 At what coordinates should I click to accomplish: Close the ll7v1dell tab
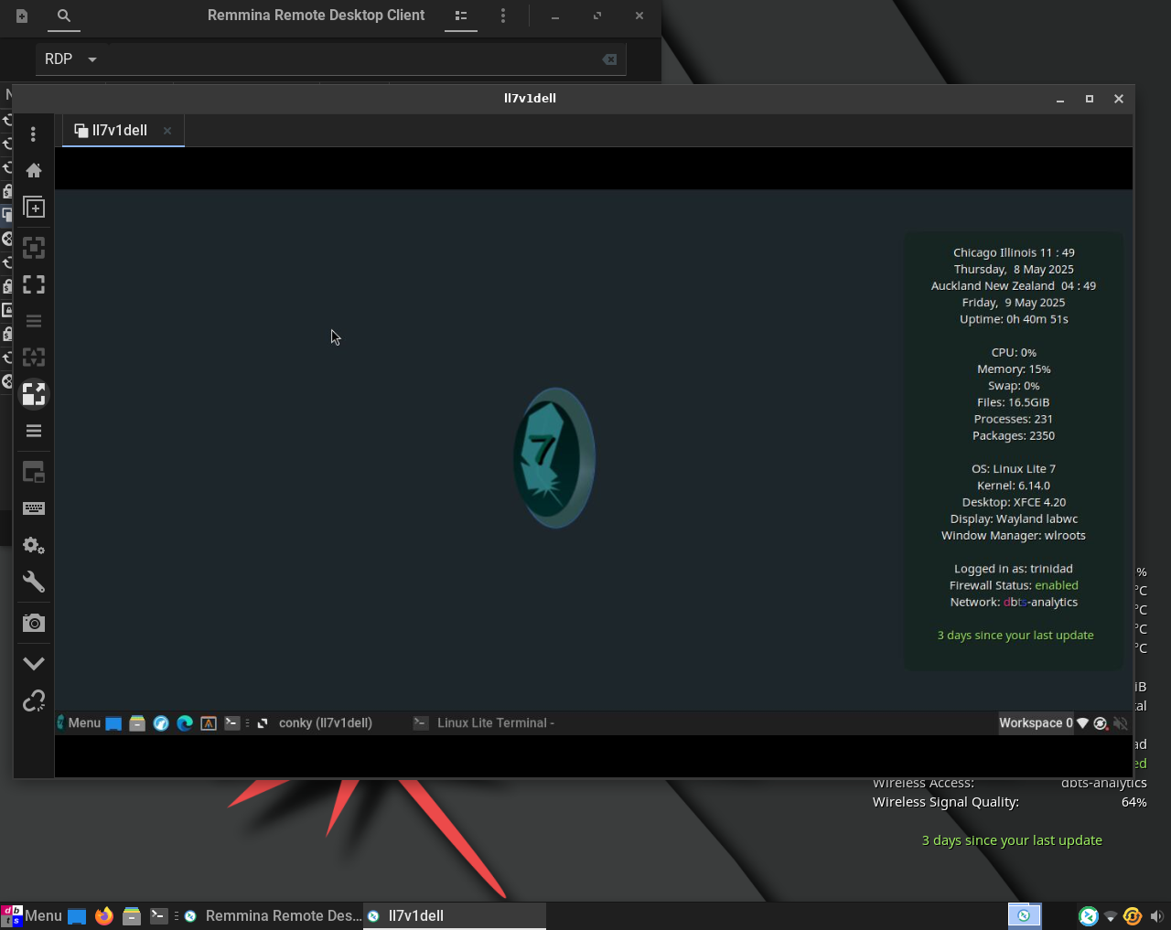(x=167, y=131)
